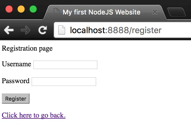Click the forward navigation arrow
Viewport: 191px width, 135px height.
[x=26, y=30]
